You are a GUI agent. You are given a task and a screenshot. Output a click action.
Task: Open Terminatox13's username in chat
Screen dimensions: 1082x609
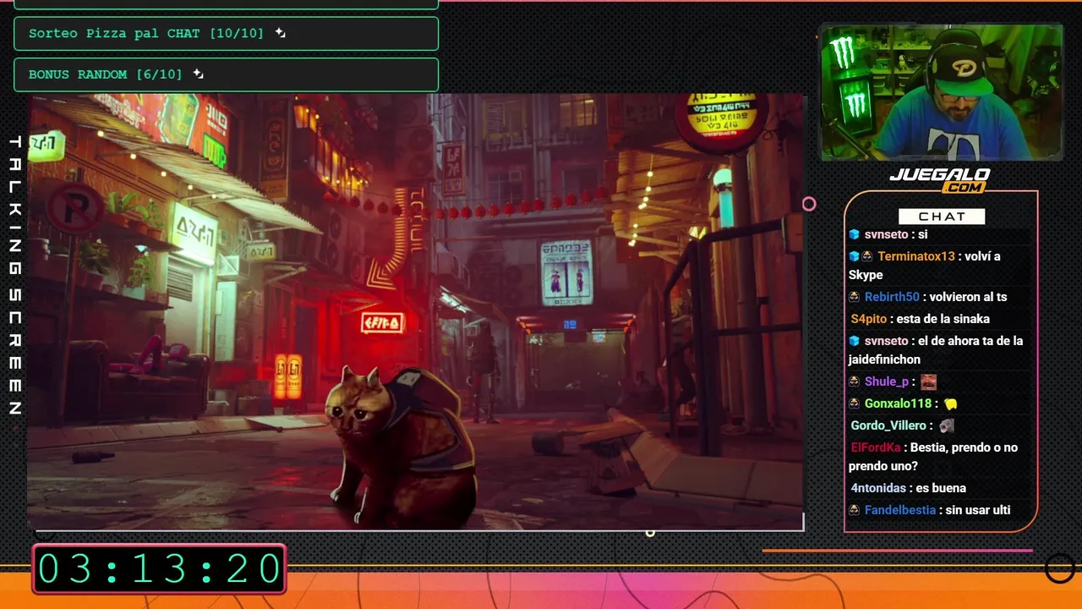pyautogui.click(x=916, y=256)
